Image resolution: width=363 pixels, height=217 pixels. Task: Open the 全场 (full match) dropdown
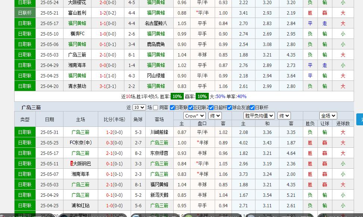328,116
